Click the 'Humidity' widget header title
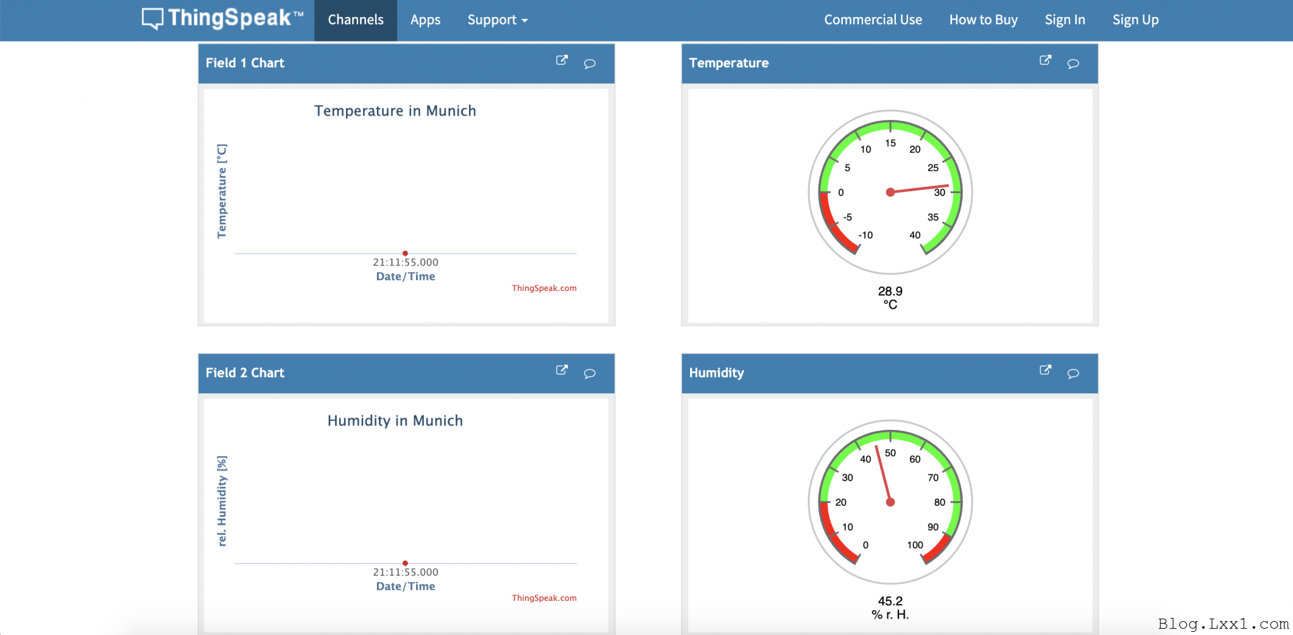The width and height of the screenshot is (1293, 635). [717, 373]
